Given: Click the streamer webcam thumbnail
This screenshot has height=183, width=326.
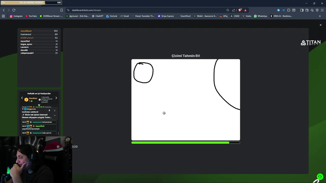Looking at the screenshot, I should click(x=36, y=160).
